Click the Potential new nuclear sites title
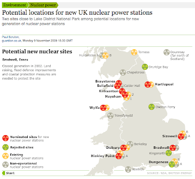This screenshot has height=179, width=195. pyautogui.click(x=37, y=52)
